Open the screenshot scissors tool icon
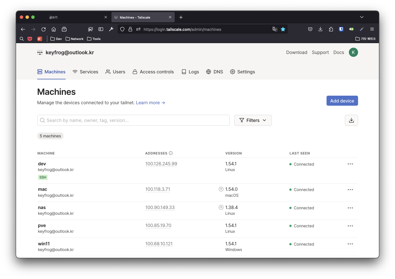 (91, 29)
